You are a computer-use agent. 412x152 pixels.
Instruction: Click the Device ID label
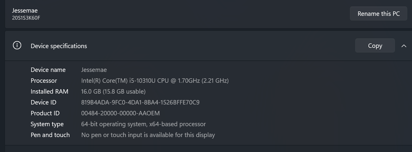pyautogui.click(x=43, y=102)
